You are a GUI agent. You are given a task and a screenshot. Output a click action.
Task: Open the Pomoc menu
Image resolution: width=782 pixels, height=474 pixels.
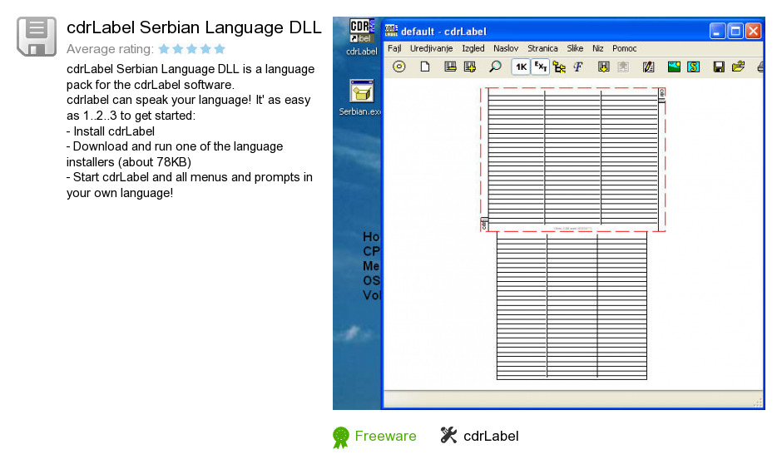[625, 48]
